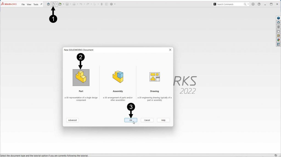The height and width of the screenshot is (157, 281).
Task: Click the Save disk icon
Action: (x=67, y=4)
